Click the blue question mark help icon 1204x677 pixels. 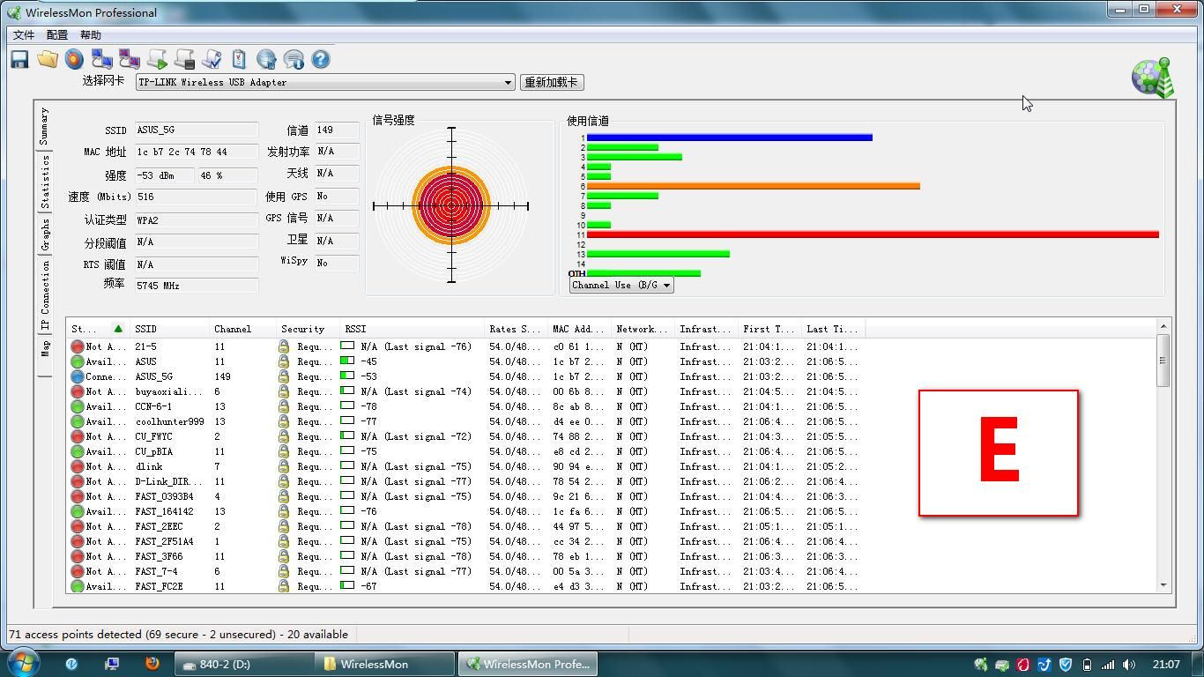321,59
